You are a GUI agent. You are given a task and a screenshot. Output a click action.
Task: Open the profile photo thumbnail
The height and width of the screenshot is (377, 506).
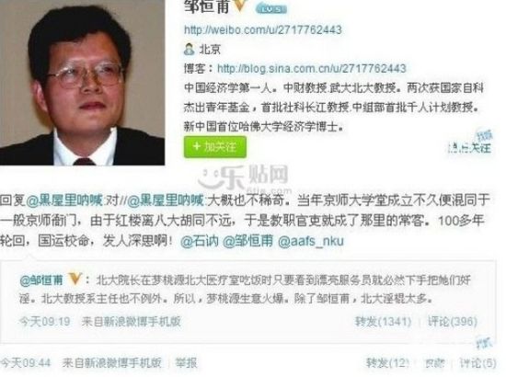(82, 83)
